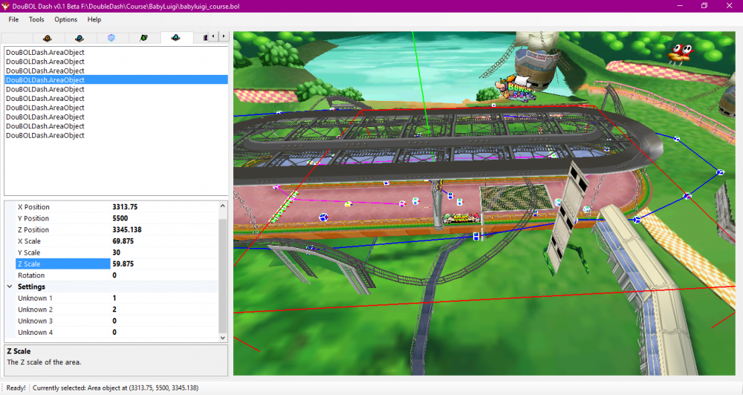Click property grid scrollbar down arrow
Image resolution: width=743 pixels, height=395 pixels.
click(223, 338)
